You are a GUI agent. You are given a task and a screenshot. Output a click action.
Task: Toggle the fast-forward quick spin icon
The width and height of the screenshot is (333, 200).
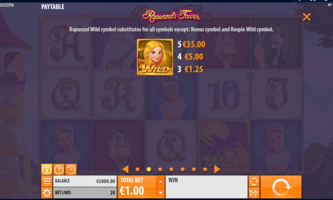(x=254, y=193)
